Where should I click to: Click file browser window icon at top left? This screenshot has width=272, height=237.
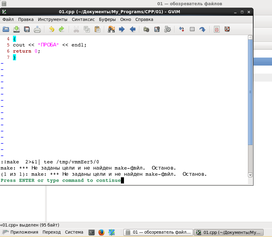coord(4,4)
